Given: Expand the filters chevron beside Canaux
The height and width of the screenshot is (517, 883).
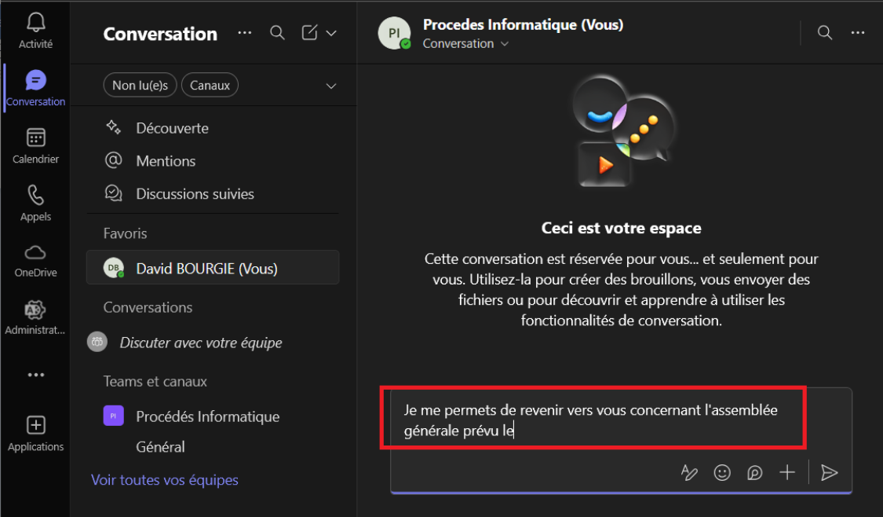Looking at the screenshot, I should click(x=331, y=86).
